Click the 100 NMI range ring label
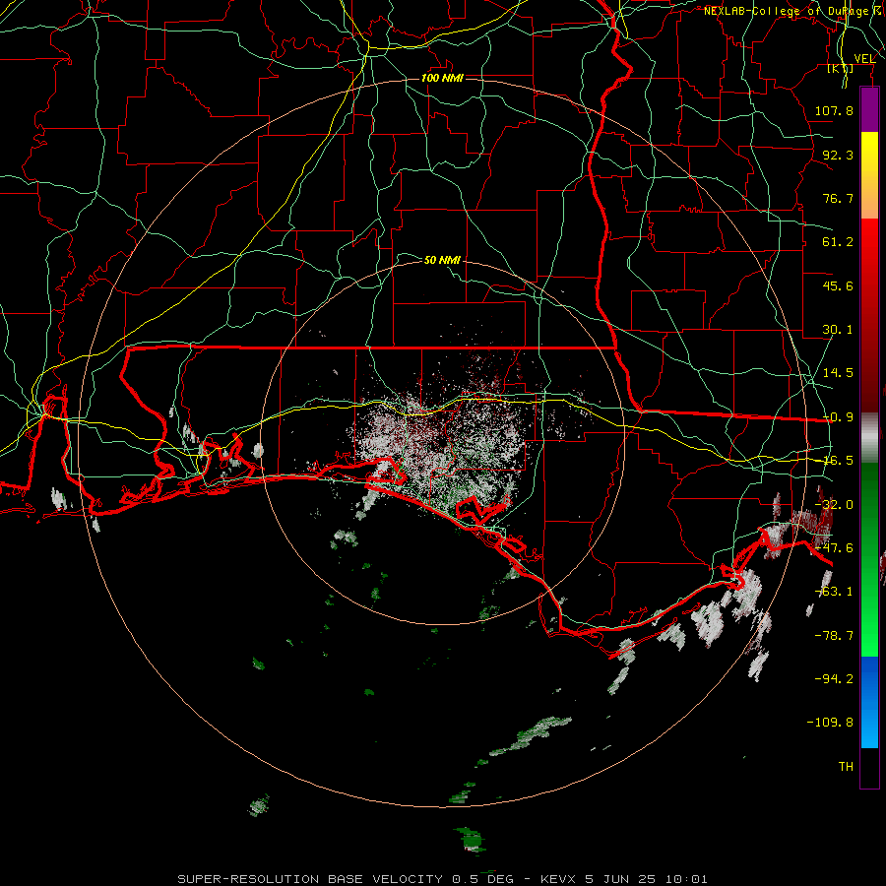This screenshot has width=886, height=886. (442, 78)
